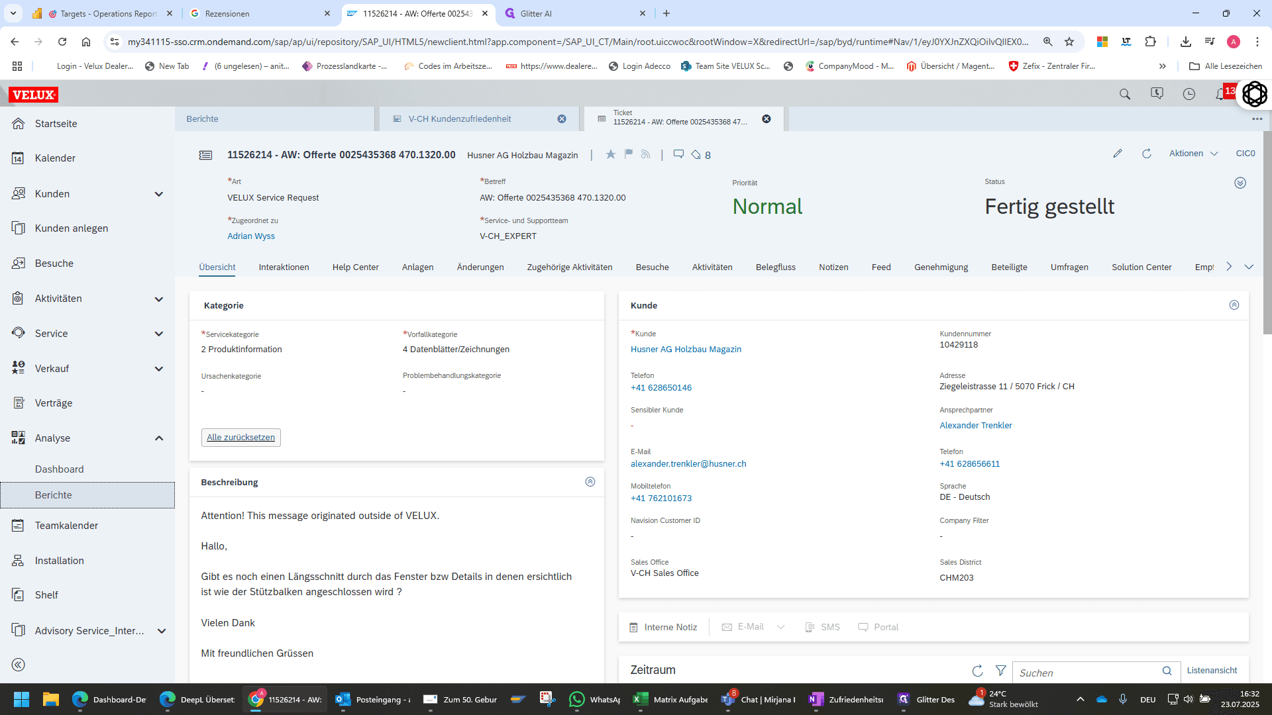Open contact Alexander Trenkler

tap(976, 426)
